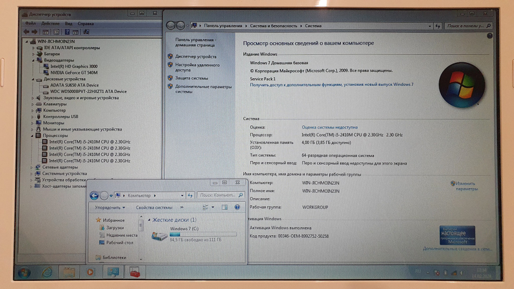Click battery power icon in tray
The image size is (514, 289).
point(445,273)
